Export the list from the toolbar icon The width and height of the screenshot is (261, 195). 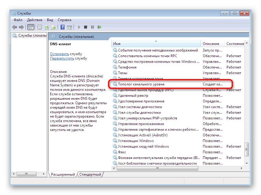point(54,27)
